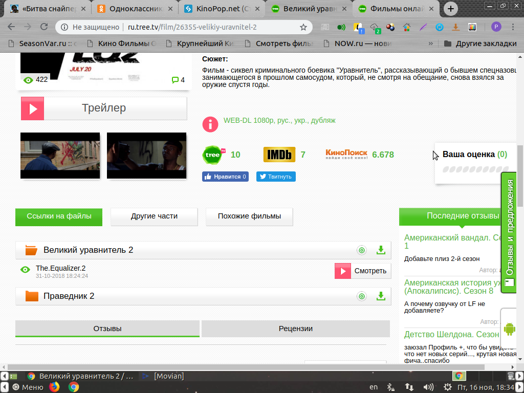
Task: Expand the Праведник 2 folder
Action: click(32, 296)
